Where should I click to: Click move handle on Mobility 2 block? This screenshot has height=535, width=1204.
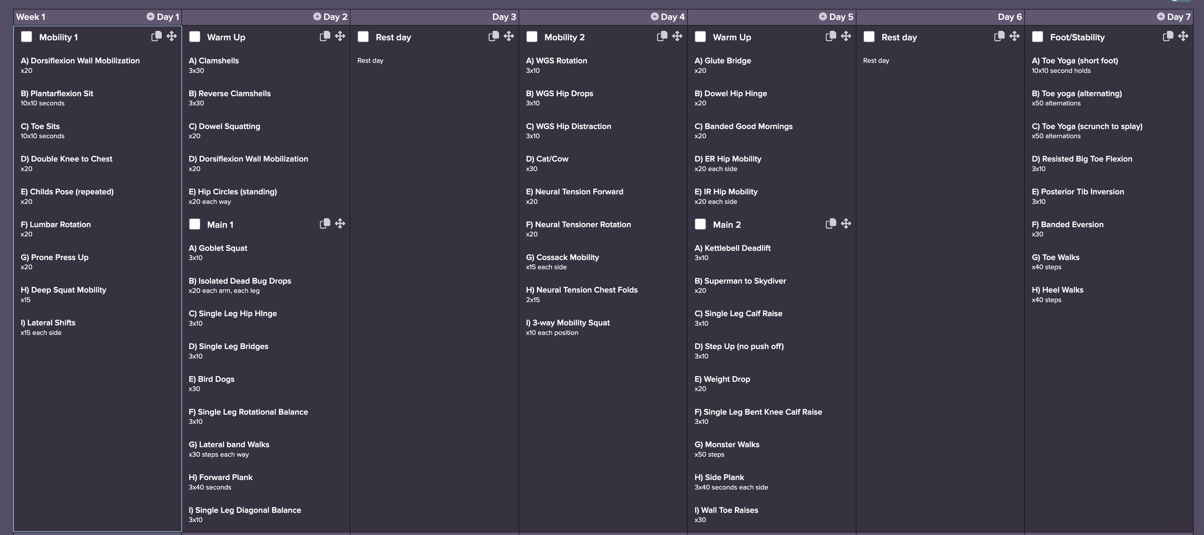tap(677, 36)
